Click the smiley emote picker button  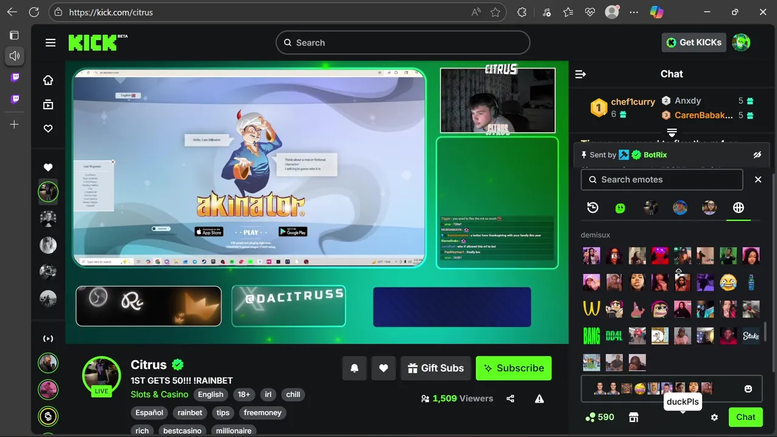coord(748,388)
